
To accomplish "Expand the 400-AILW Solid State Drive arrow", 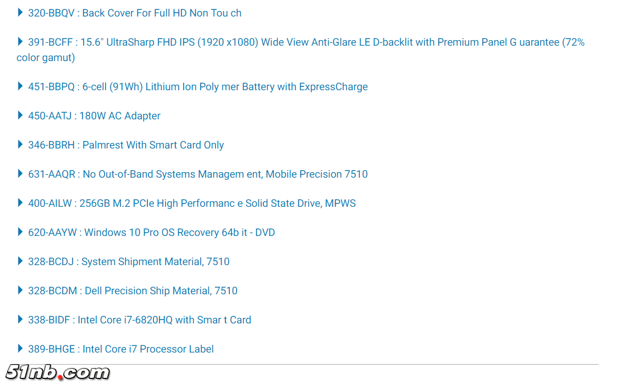I will point(20,202).
